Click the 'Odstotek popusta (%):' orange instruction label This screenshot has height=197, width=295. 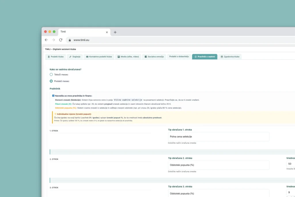coord(66,108)
